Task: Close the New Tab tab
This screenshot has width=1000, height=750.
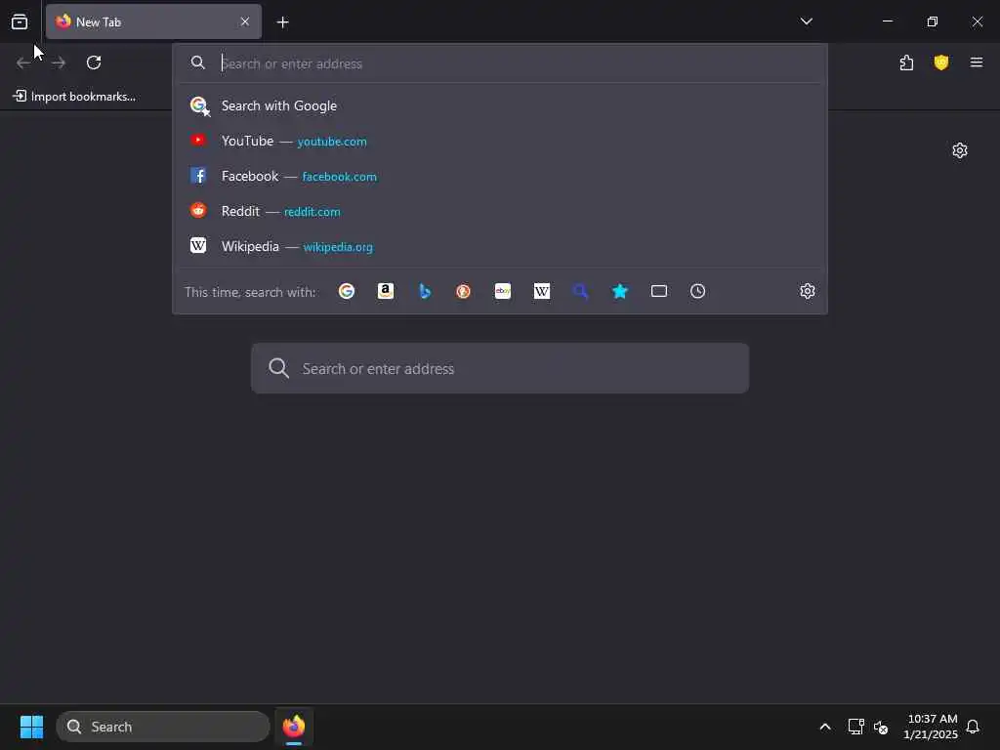Action: click(245, 21)
